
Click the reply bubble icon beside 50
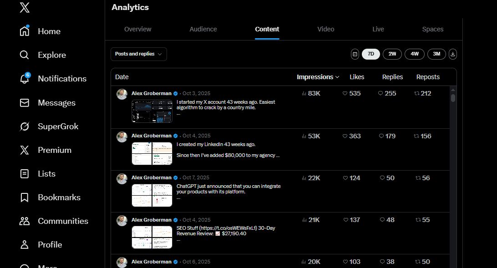(x=382, y=178)
